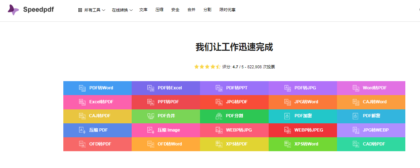Click the CAJ转Word tile icon
The width and height of the screenshot is (420, 168).
click(x=356, y=102)
